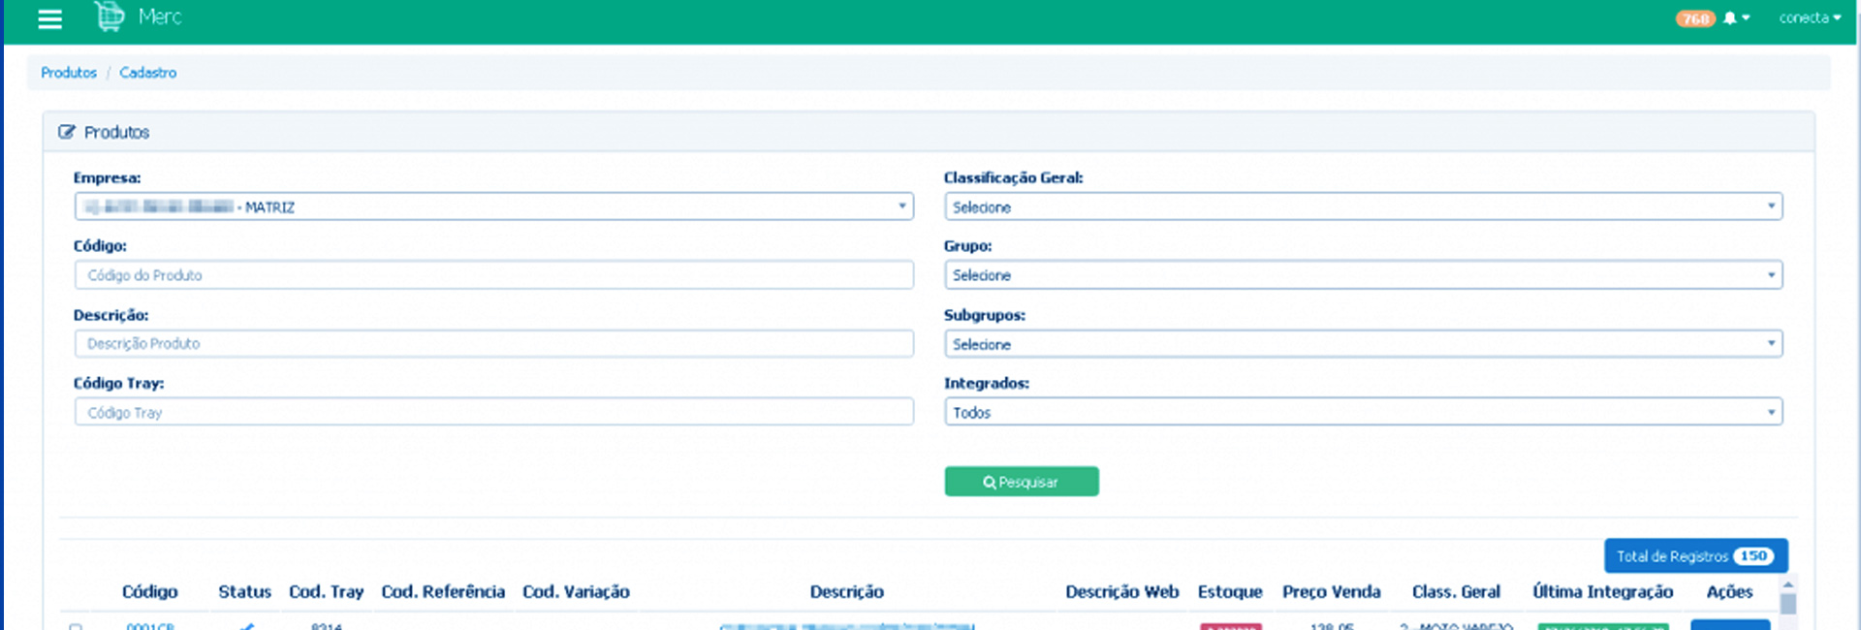Open the hamburger navigation menu

pyautogui.click(x=49, y=18)
